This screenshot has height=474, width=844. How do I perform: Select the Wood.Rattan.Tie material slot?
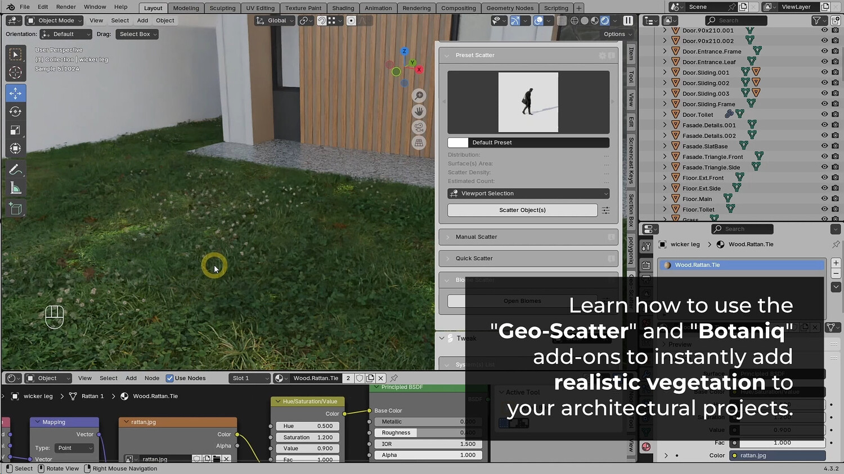point(742,265)
